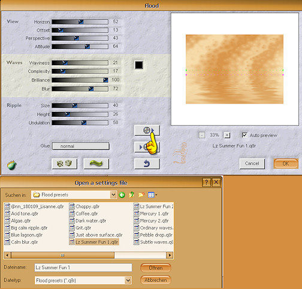Expand the Suchen in folder dropdown
302x289 pixels.
tap(113, 194)
